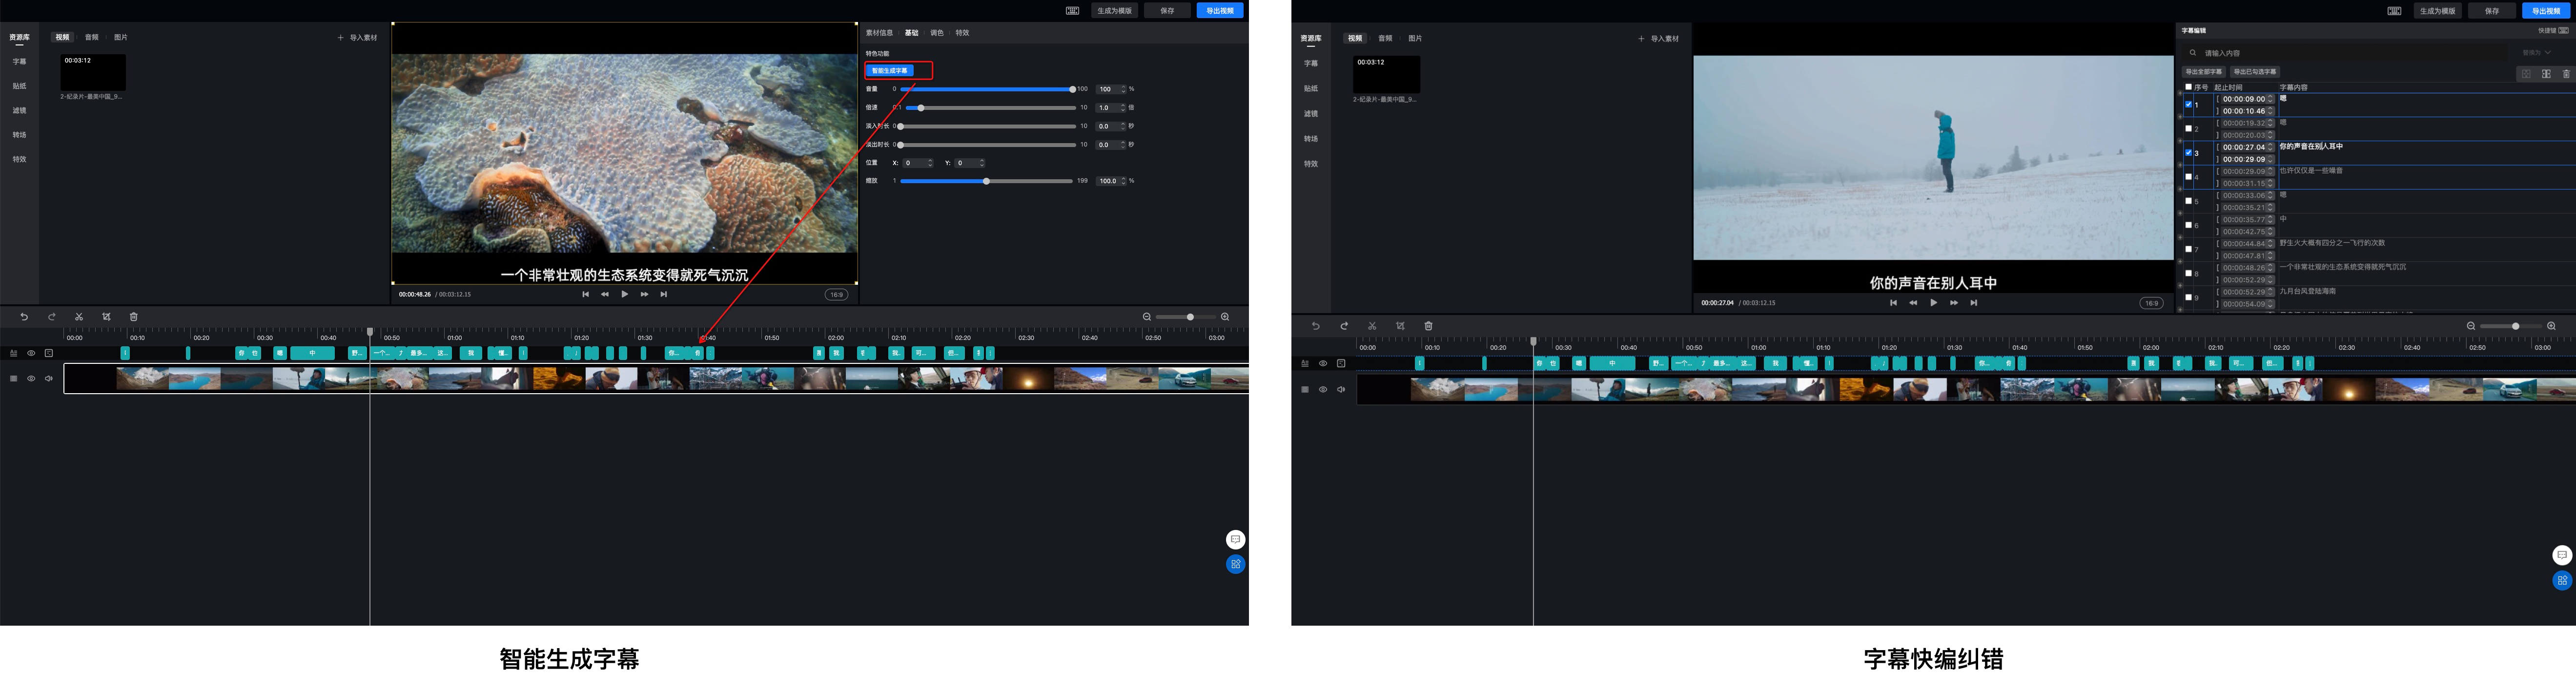Image resolution: width=2576 pixels, height=675 pixels.
Task: Hide the subtitle track in 智能生成字幕 screenshot
Action: click(x=31, y=353)
